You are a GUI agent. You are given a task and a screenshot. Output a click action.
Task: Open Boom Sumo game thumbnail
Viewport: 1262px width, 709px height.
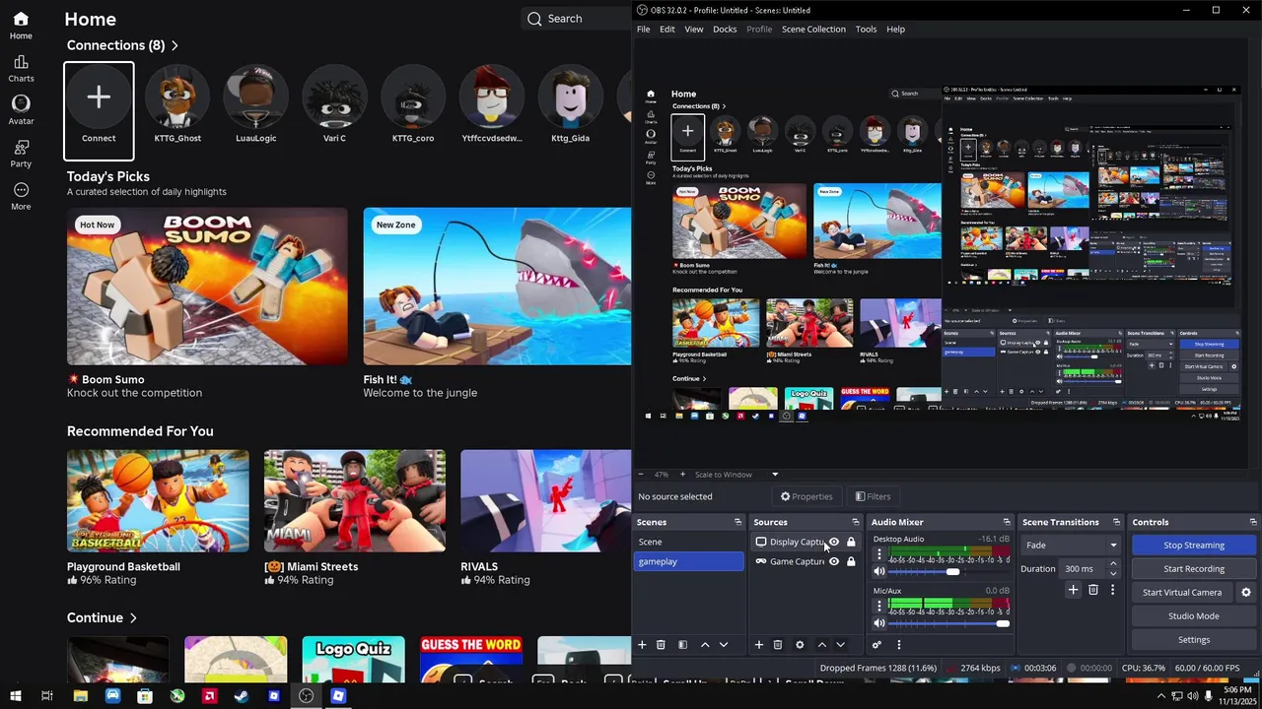click(207, 287)
